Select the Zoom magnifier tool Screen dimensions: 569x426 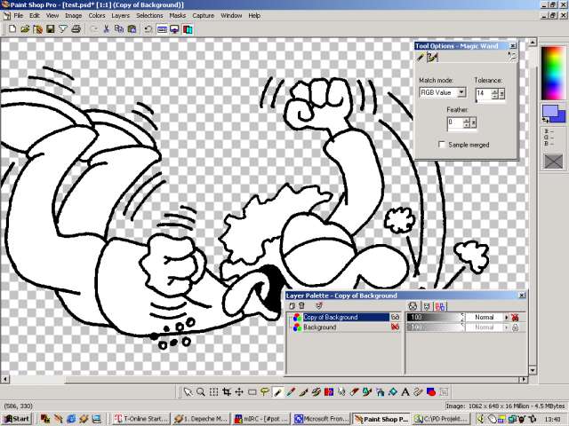pos(201,392)
